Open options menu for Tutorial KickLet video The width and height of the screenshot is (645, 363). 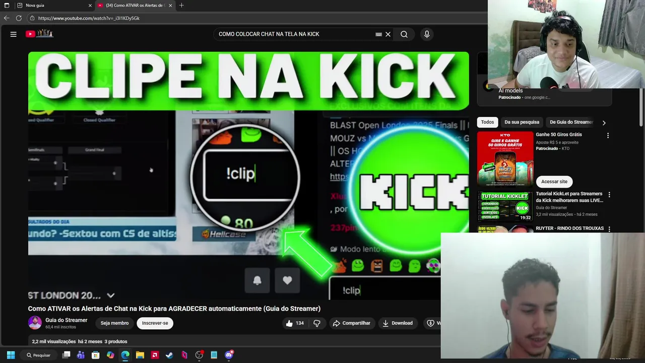point(609,195)
